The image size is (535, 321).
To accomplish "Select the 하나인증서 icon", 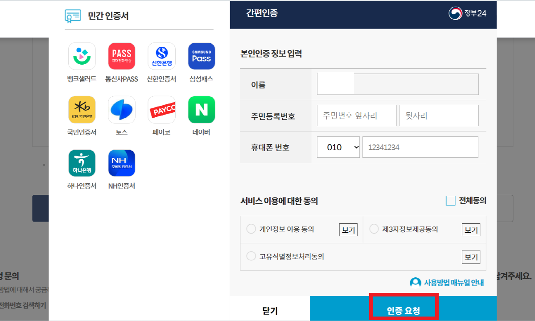I will tap(82, 163).
